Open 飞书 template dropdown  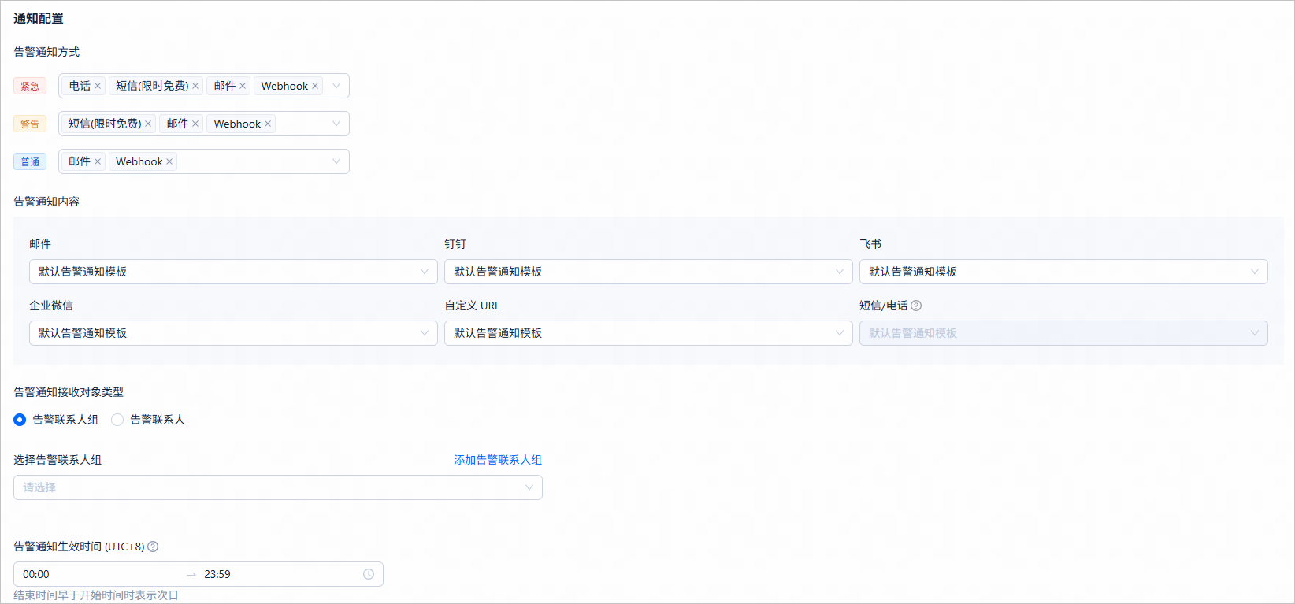[1063, 272]
